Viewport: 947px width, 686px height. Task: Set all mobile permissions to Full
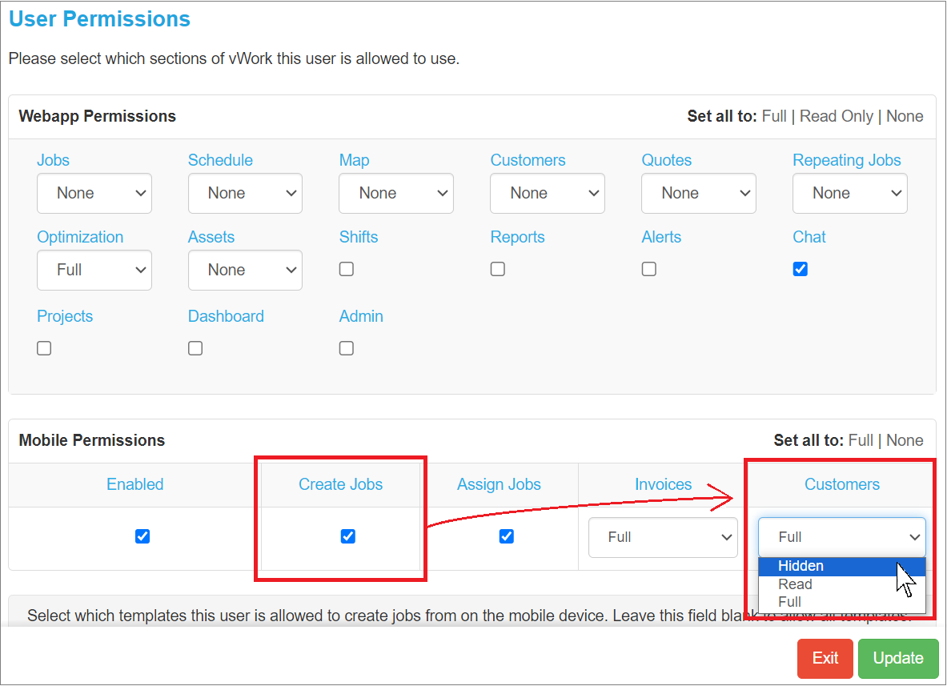(861, 440)
